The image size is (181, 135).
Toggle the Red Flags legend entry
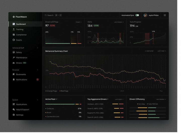coord(64,91)
